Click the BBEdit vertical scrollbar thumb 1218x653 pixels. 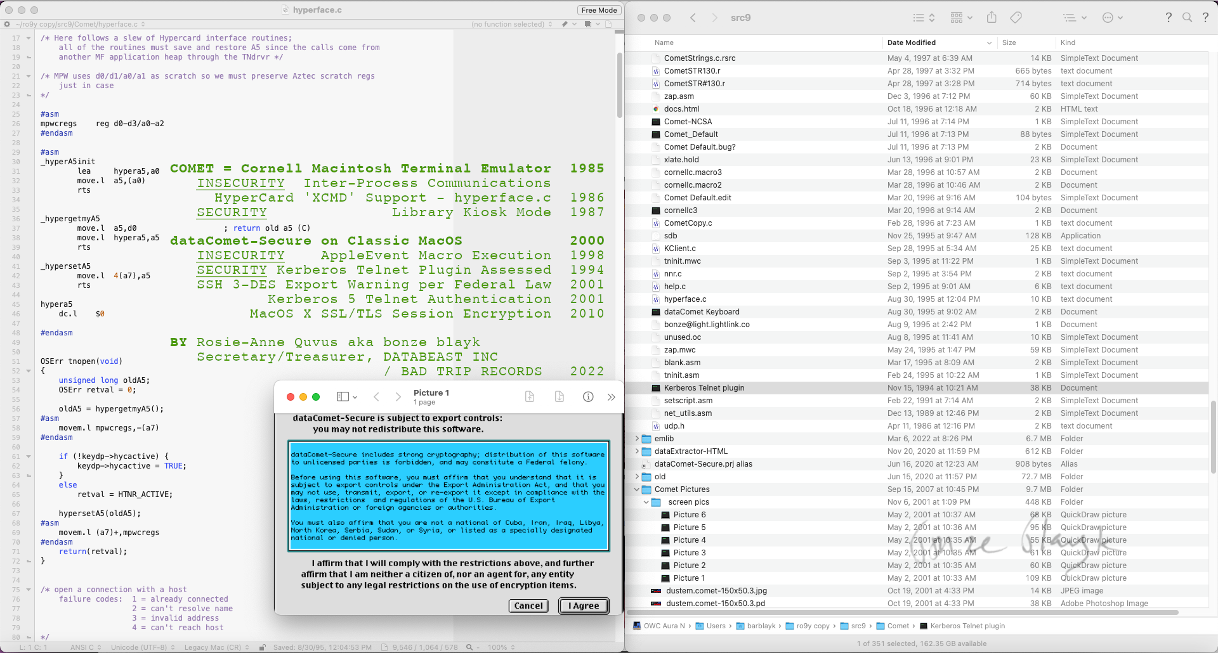pos(619,86)
